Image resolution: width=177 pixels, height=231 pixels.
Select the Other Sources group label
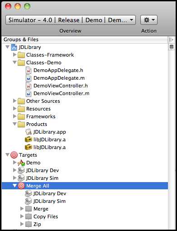(x=43, y=101)
